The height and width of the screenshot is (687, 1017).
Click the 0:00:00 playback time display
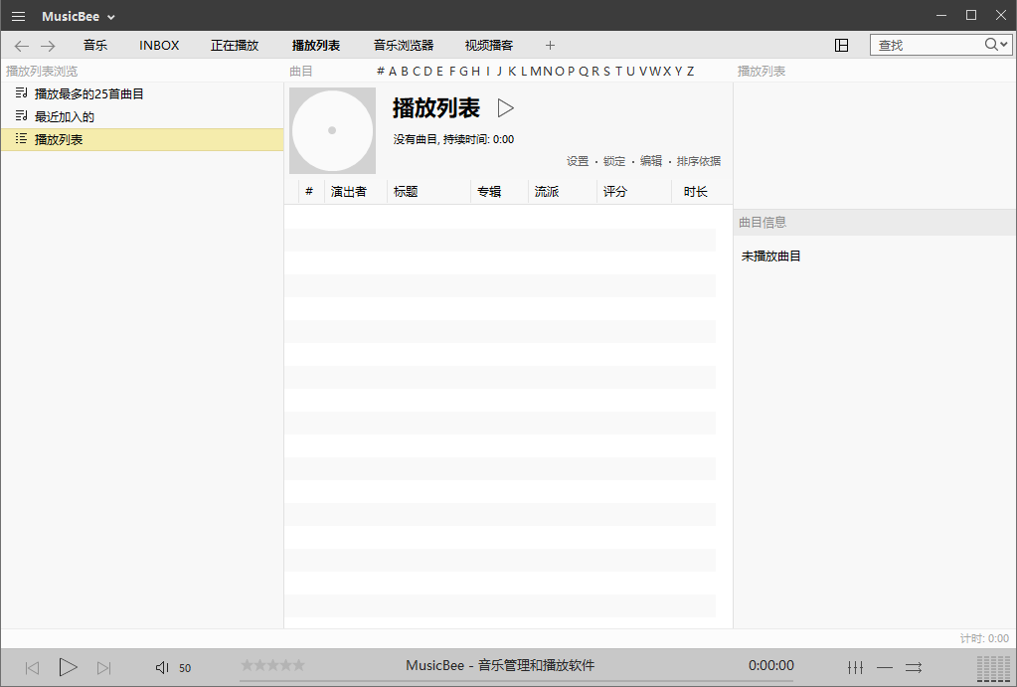click(x=771, y=665)
